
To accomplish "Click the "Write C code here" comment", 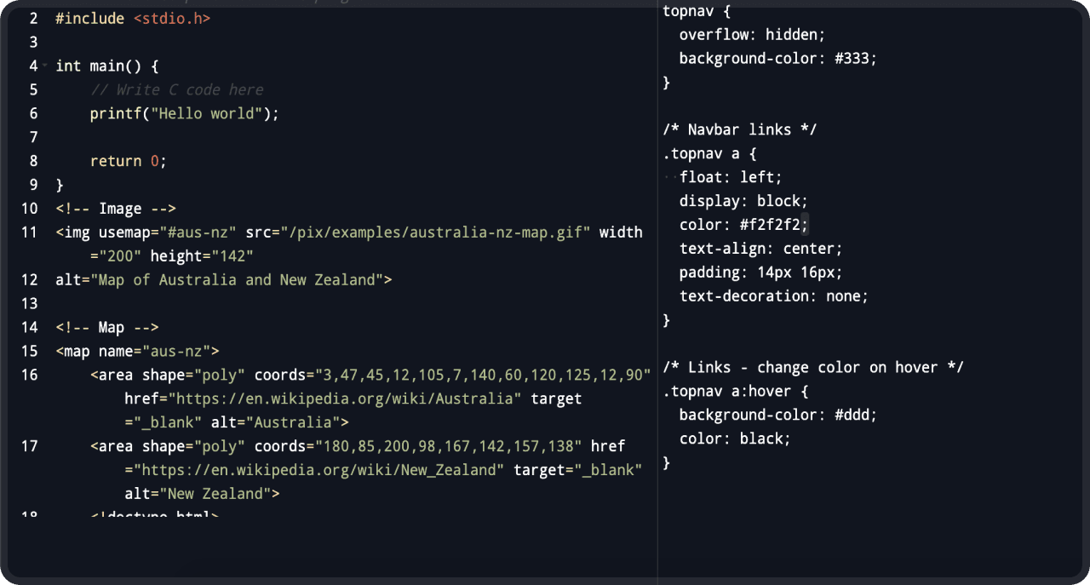I will click(x=176, y=89).
